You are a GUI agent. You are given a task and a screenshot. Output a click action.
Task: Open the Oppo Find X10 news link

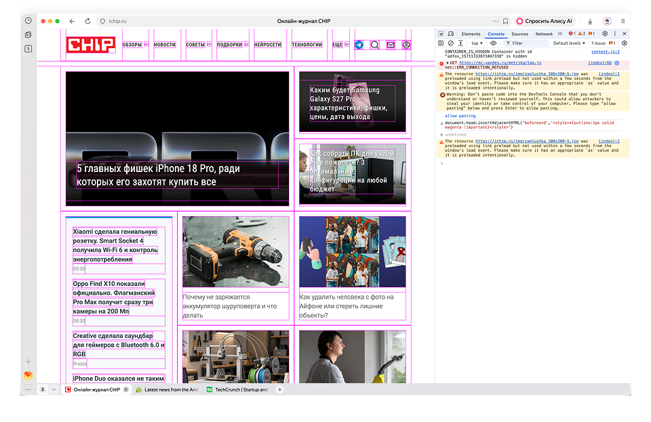click(114, 297)
